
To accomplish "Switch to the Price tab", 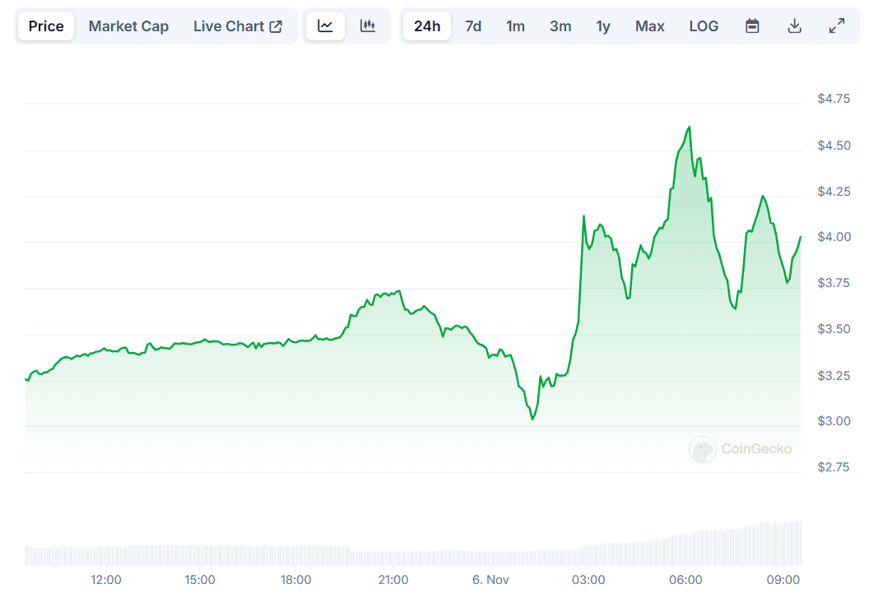I will click(x=46, y=26).
